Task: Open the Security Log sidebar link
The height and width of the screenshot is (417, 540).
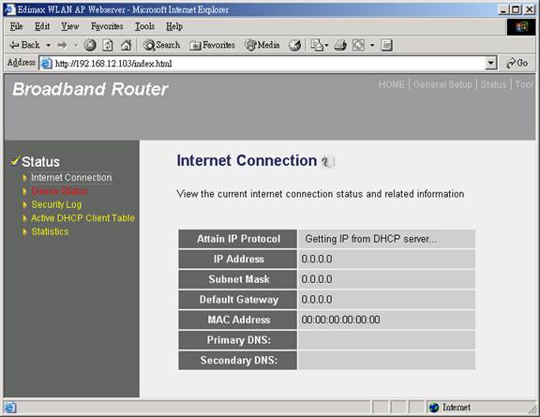Action: [56, 204]
